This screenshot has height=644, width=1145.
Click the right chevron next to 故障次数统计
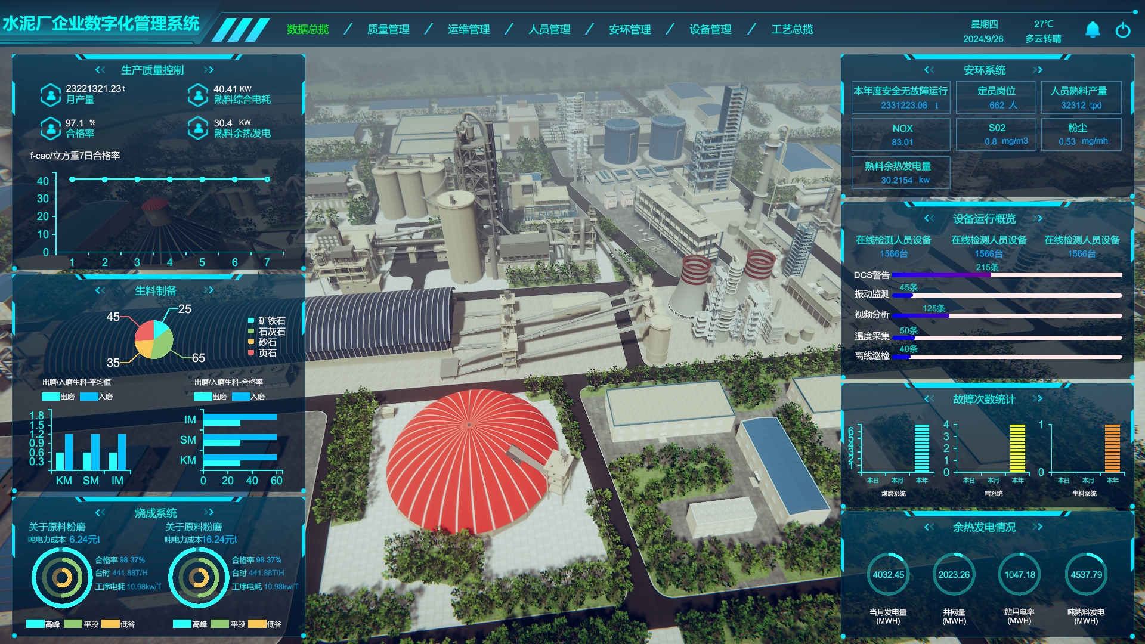pyautogui.click(x=1038, y=398)
